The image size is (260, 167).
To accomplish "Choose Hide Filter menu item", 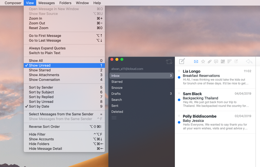I will [x=64, y=134].
